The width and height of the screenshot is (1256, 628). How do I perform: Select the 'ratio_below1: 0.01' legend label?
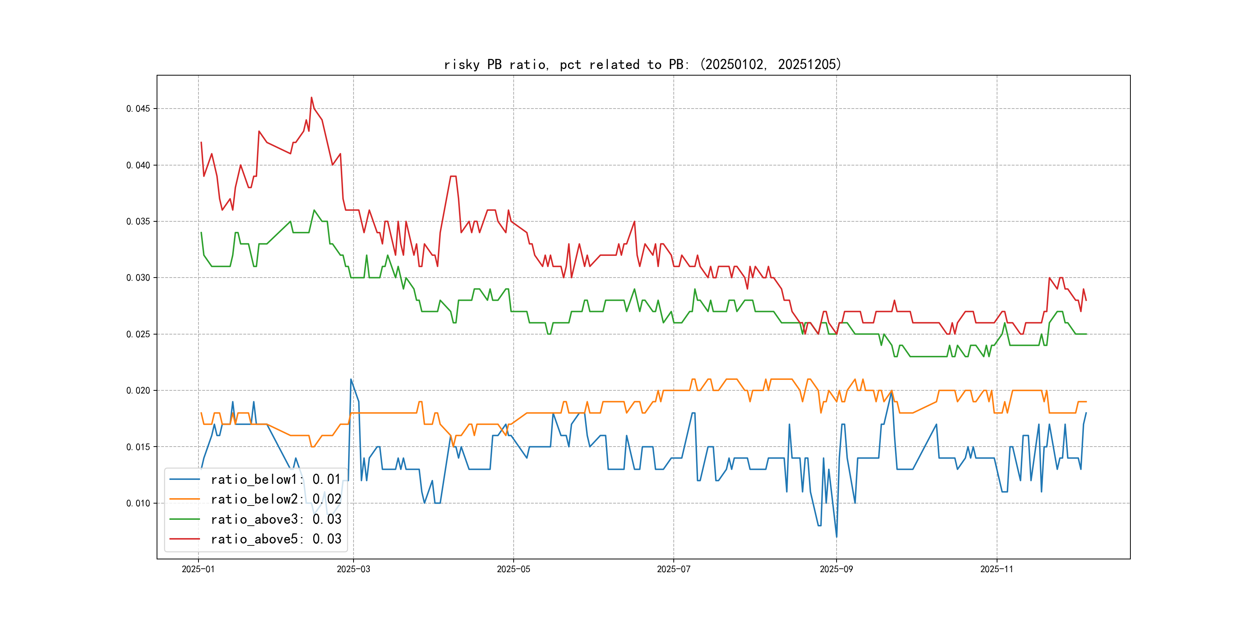click(x=276, y=479)
